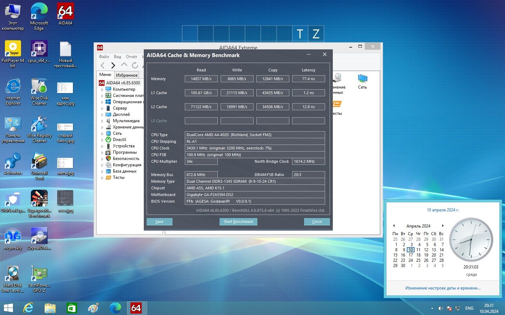Click the ENG language indicator in tray

coord(469,308)
